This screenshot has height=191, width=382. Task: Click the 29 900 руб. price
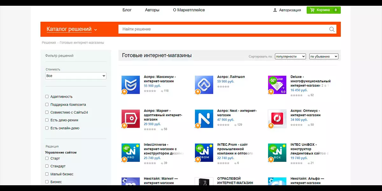point(152,124)
